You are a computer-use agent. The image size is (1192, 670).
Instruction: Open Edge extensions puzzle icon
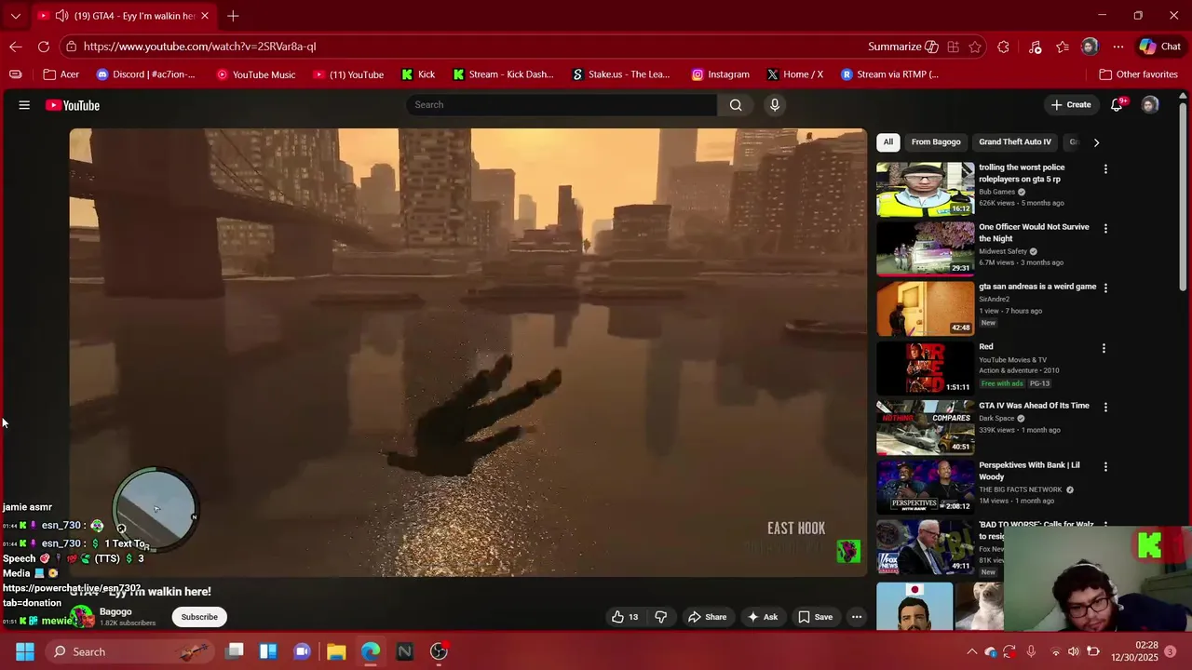coord(1003,47)
